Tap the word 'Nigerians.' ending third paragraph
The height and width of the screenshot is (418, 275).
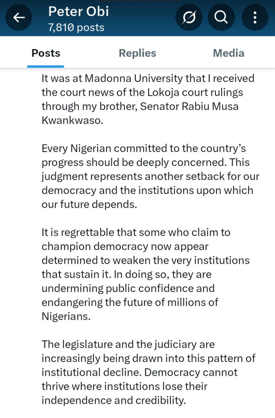point(66,316)
